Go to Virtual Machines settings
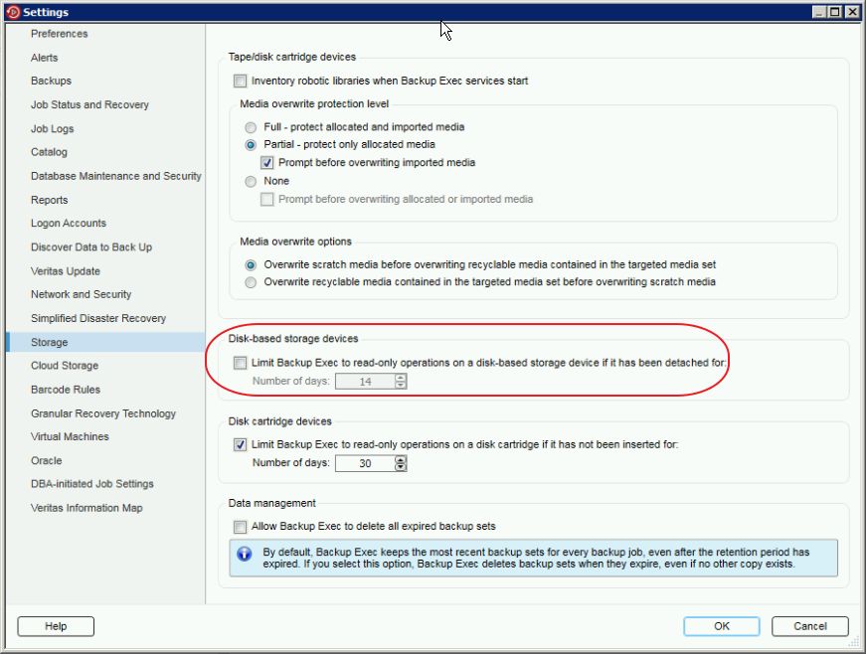Screen dimensions: 866x654 pyautogui.click(x=70, y=436)
